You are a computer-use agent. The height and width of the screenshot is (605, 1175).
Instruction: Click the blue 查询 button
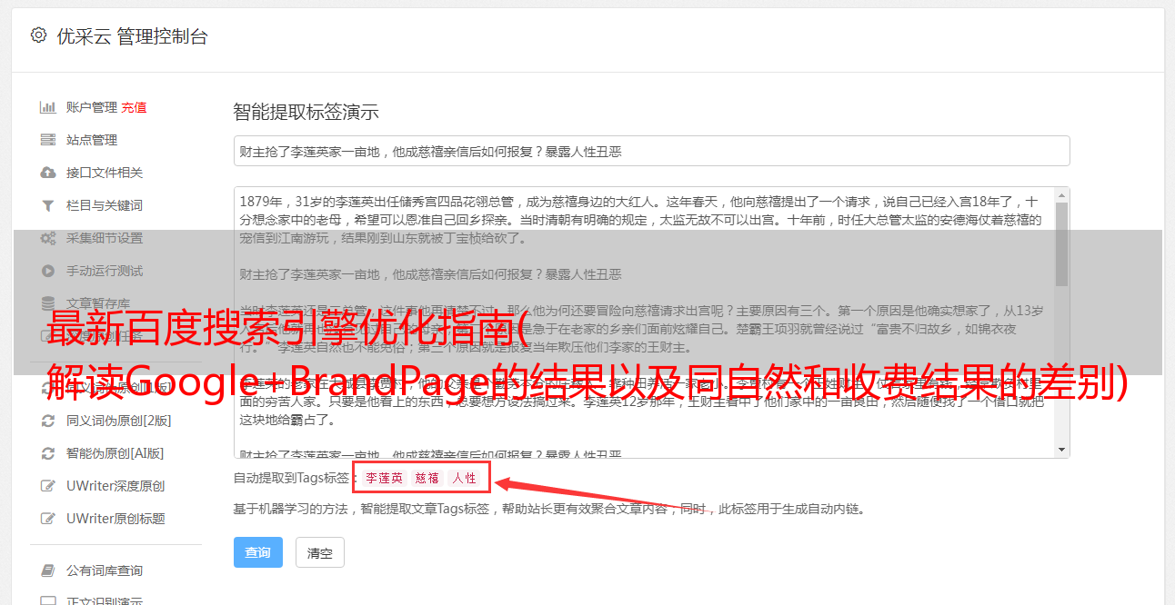click(257, 552)
